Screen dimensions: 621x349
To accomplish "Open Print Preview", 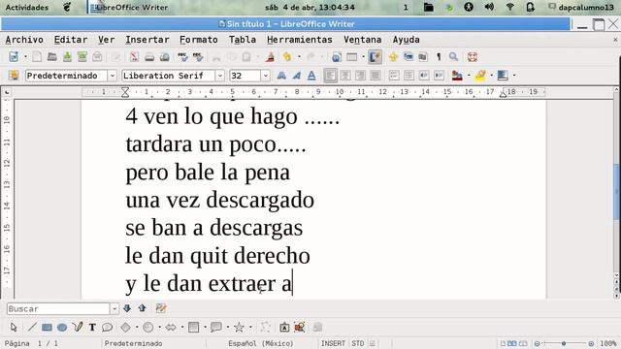I will 164,57.
